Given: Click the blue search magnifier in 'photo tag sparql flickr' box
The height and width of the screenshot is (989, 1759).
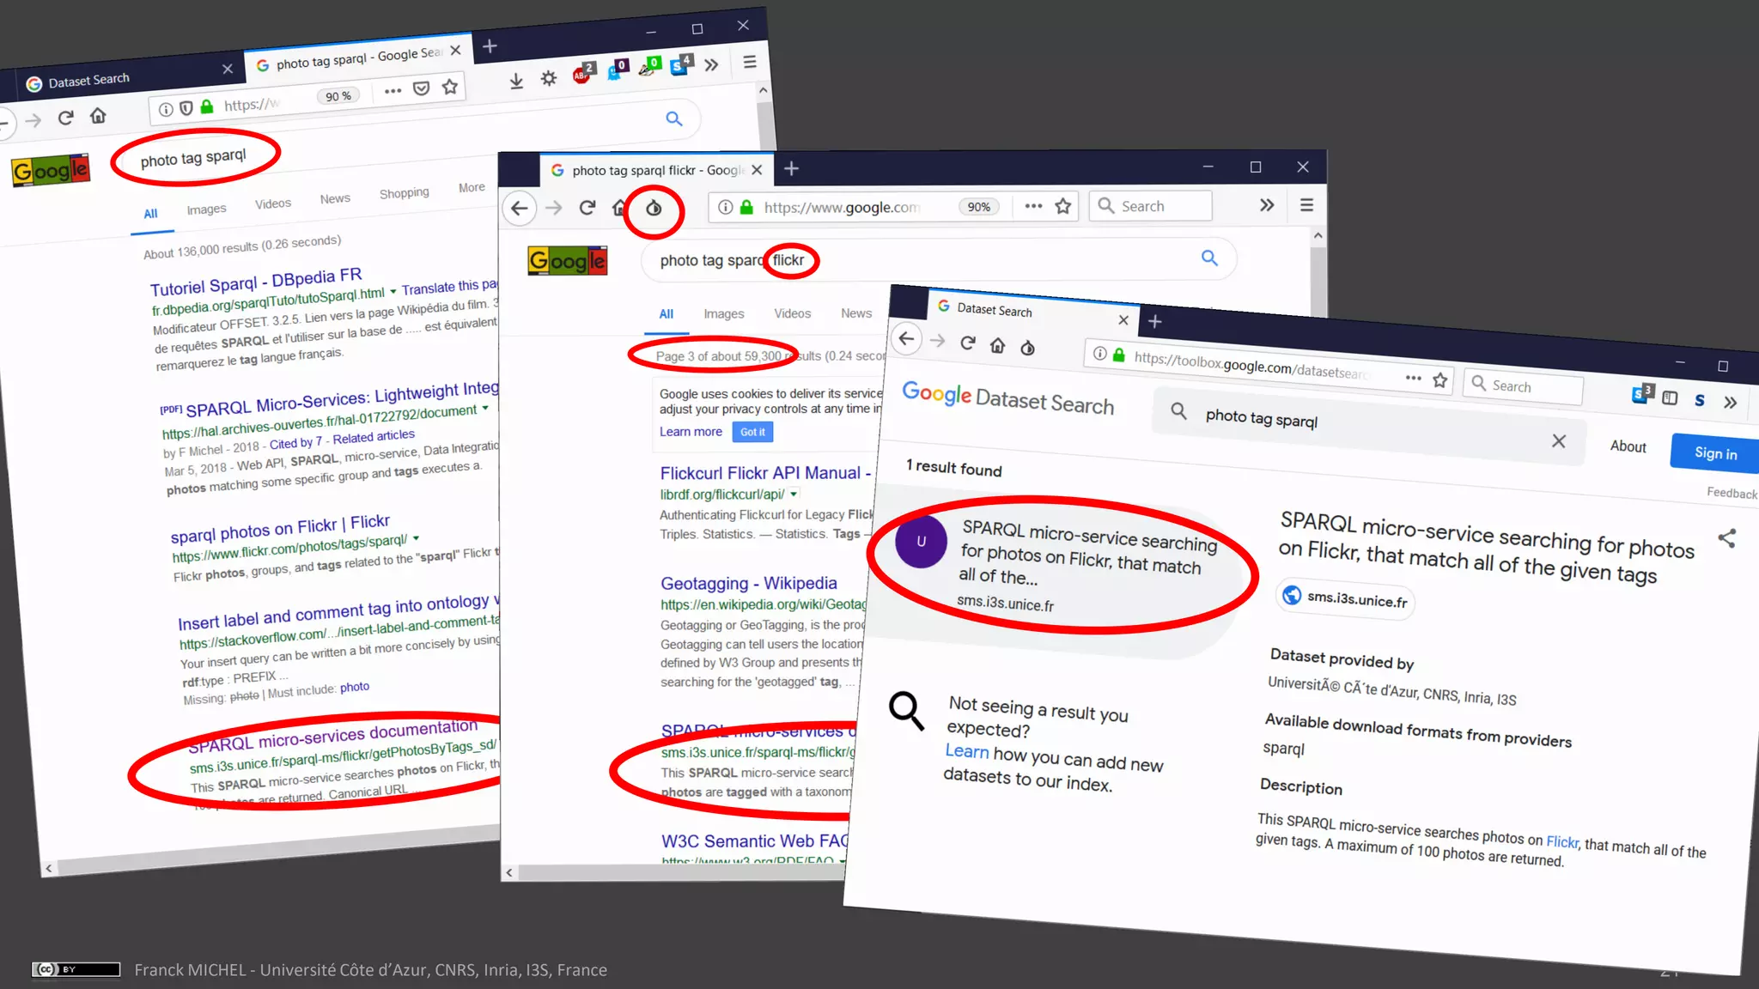Looking at the screenshot, I should pyautogui.click(x=1209, y=258).
